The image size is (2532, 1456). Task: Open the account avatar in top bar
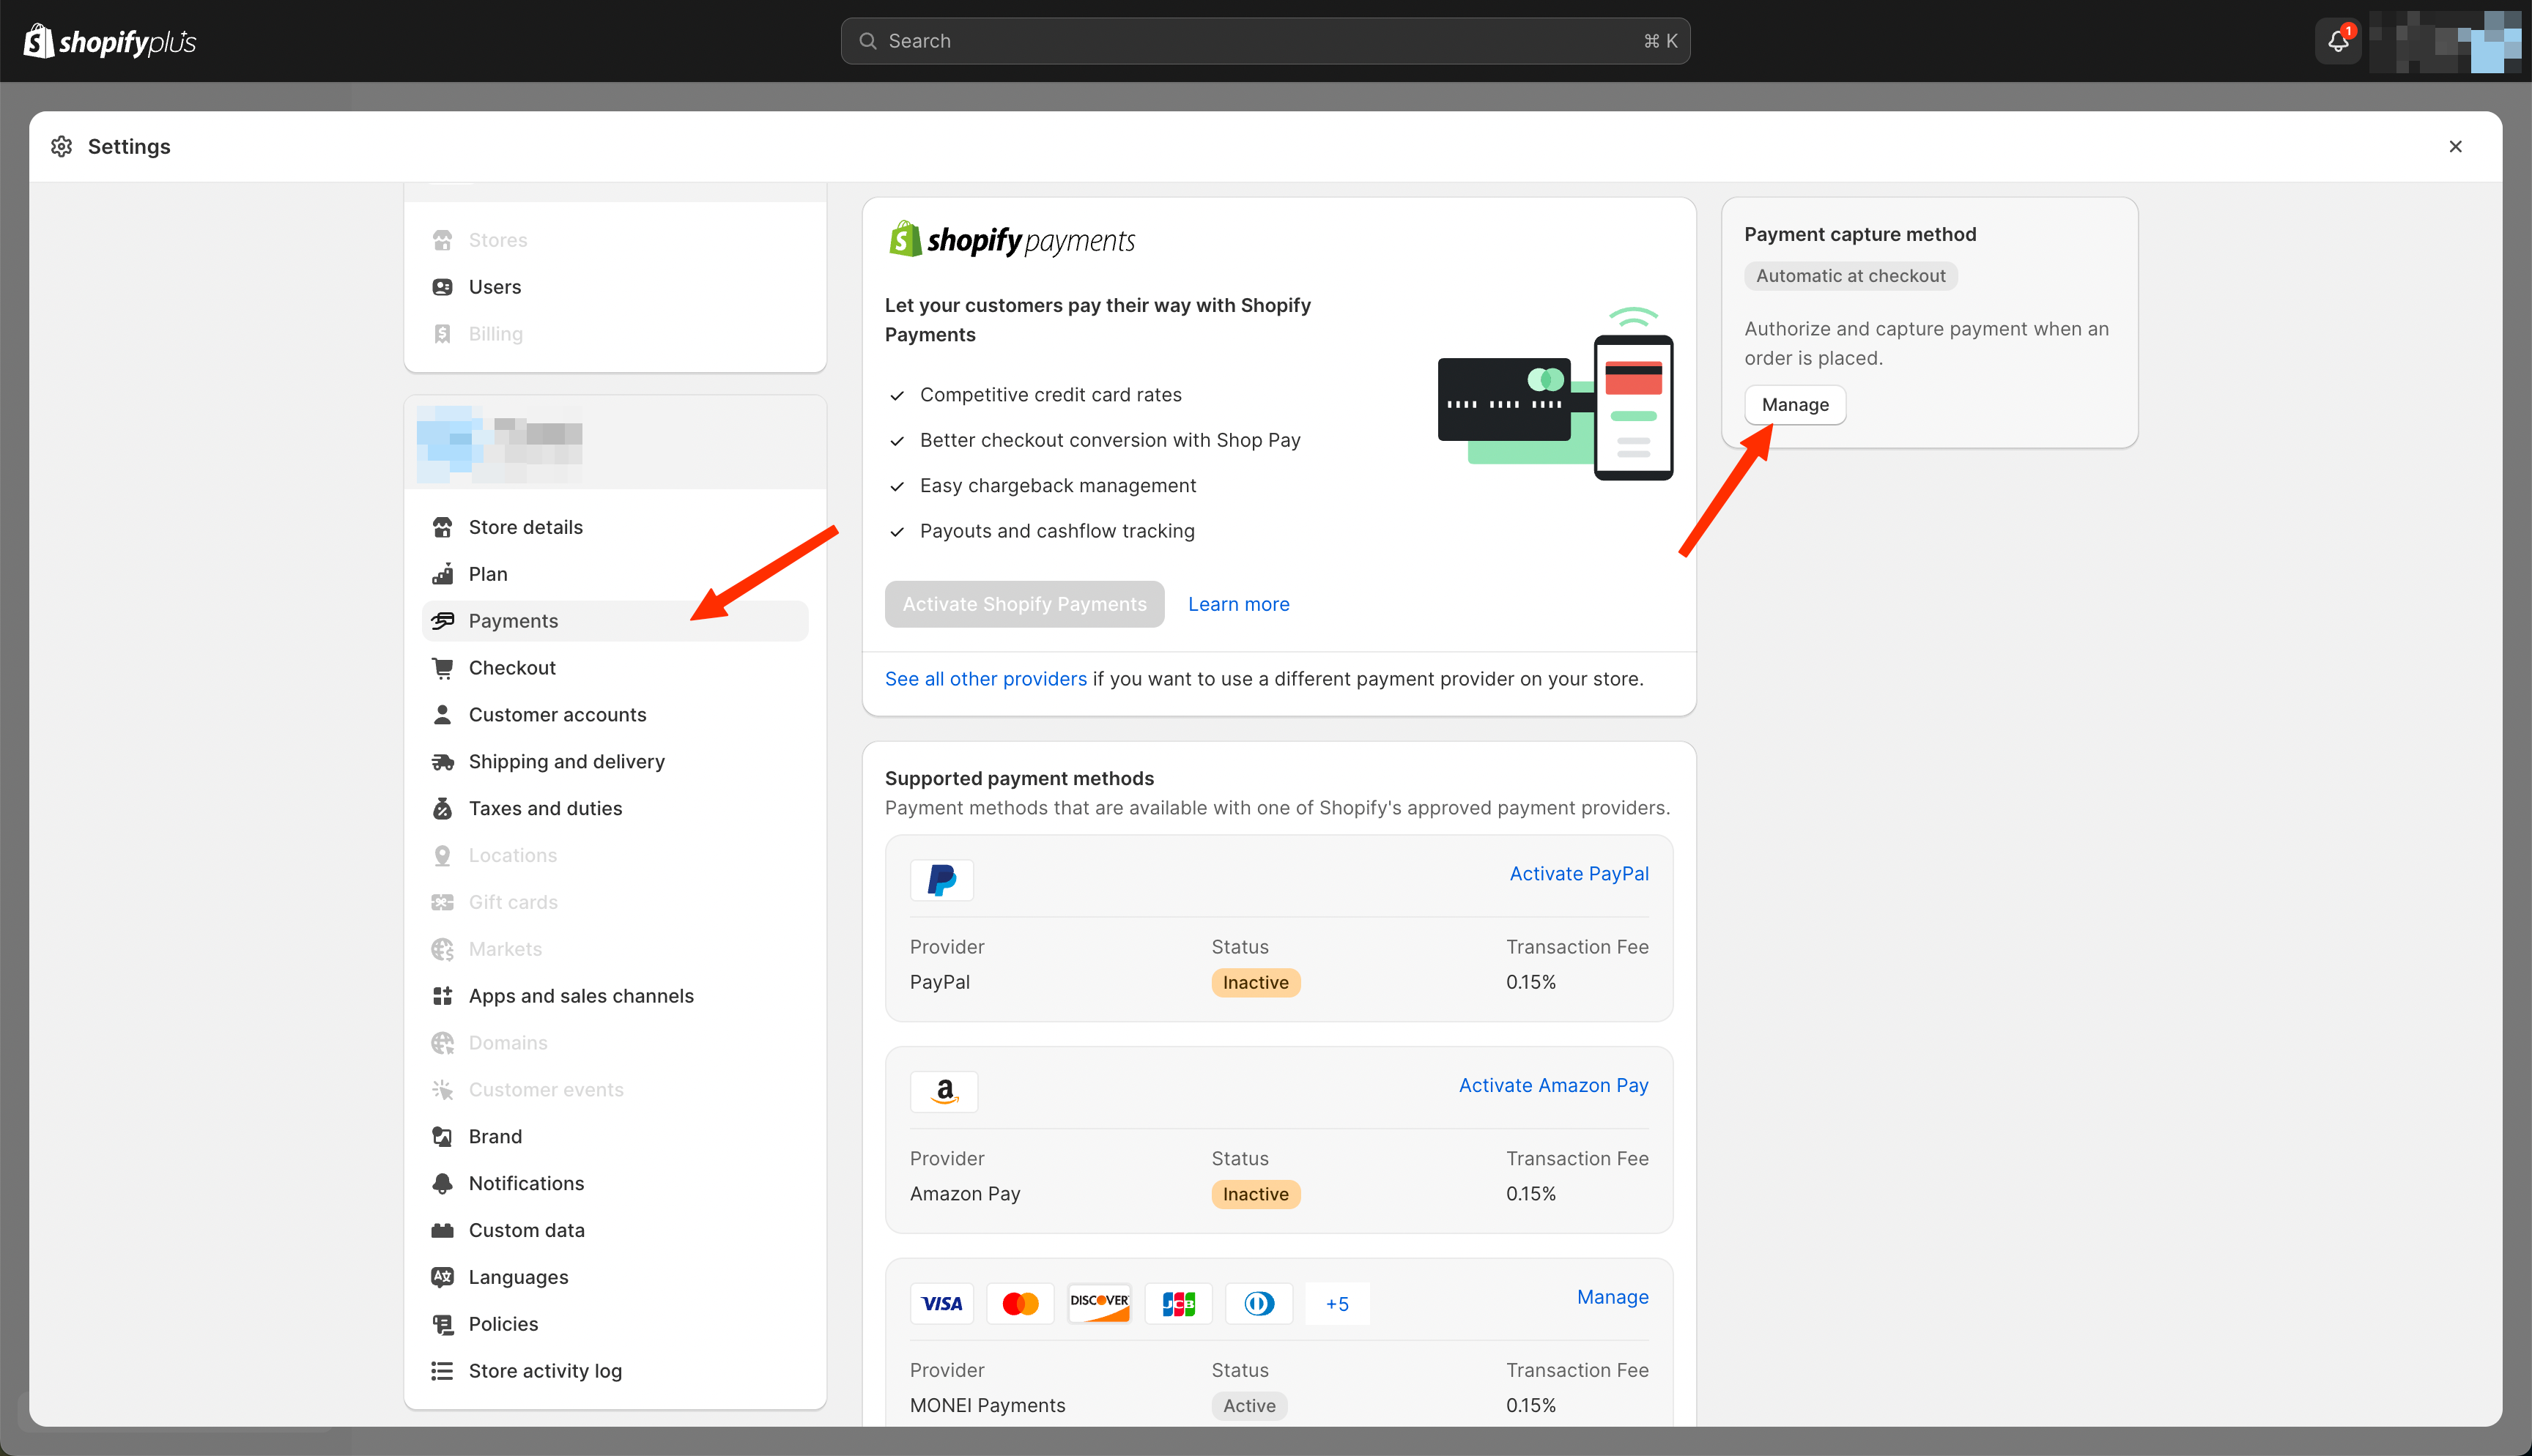2445,41
